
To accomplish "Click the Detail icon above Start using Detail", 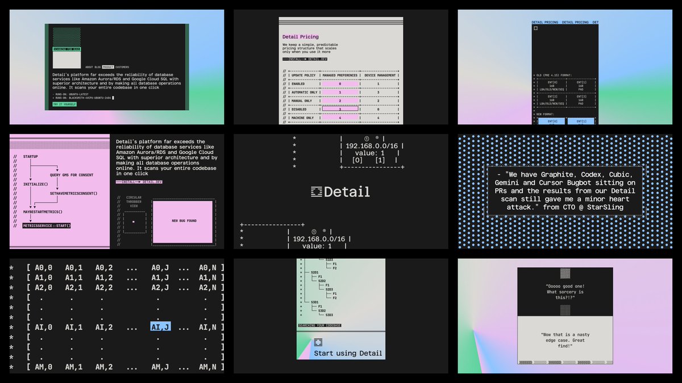I will pos(318,342).
